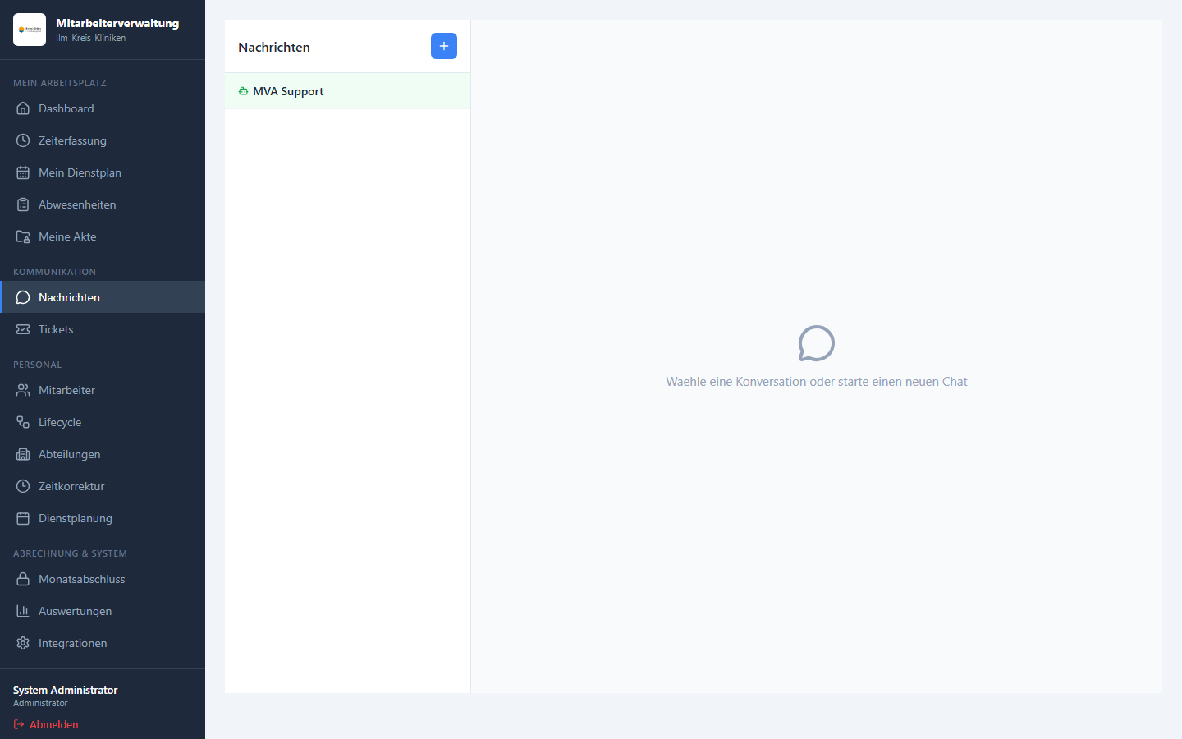Click the Dashboard house icon
This screenshot has width=1182, height=739.
(23, 108)
